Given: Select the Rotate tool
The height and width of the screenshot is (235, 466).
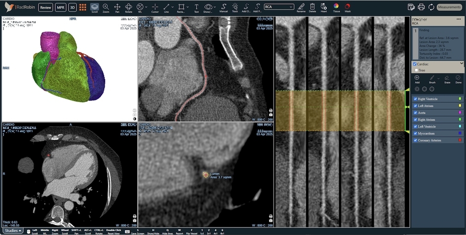Looking at the screenshot, I should point(128,8).
